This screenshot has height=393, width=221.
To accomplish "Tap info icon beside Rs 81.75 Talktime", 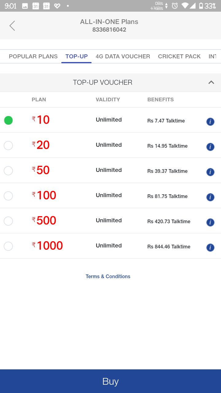I will pos(210,197).
